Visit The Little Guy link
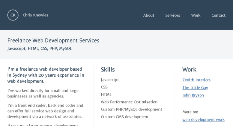The height and width of the screenshot is (126, 233). click(195, 88)
